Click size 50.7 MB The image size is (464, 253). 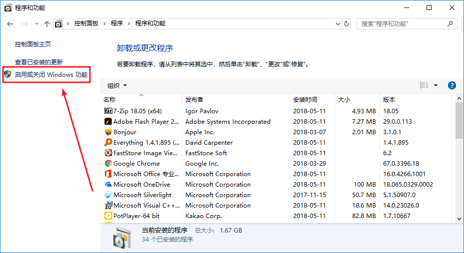tap(364, 195)
